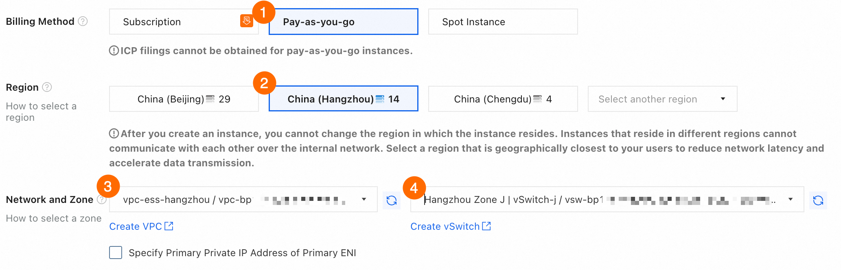
Task: Open the Select another region dropdown
Action: tap(662, 99)
